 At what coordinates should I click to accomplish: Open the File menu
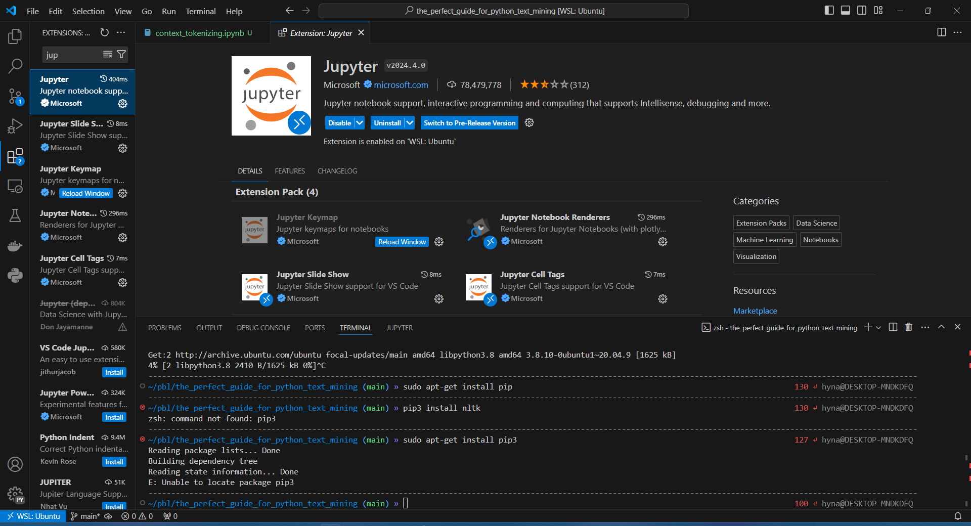point(33,11)
